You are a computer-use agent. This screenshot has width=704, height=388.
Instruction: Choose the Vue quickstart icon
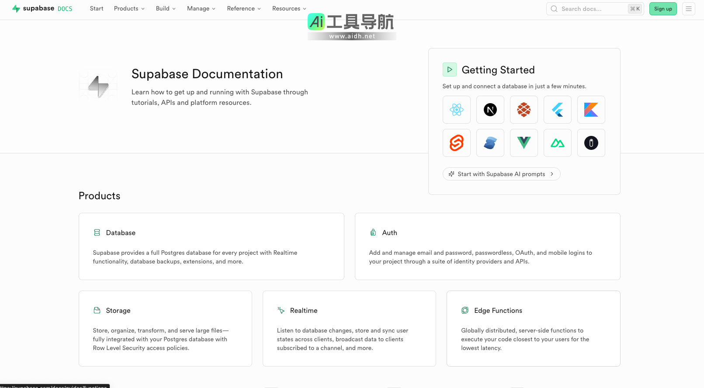524,143
